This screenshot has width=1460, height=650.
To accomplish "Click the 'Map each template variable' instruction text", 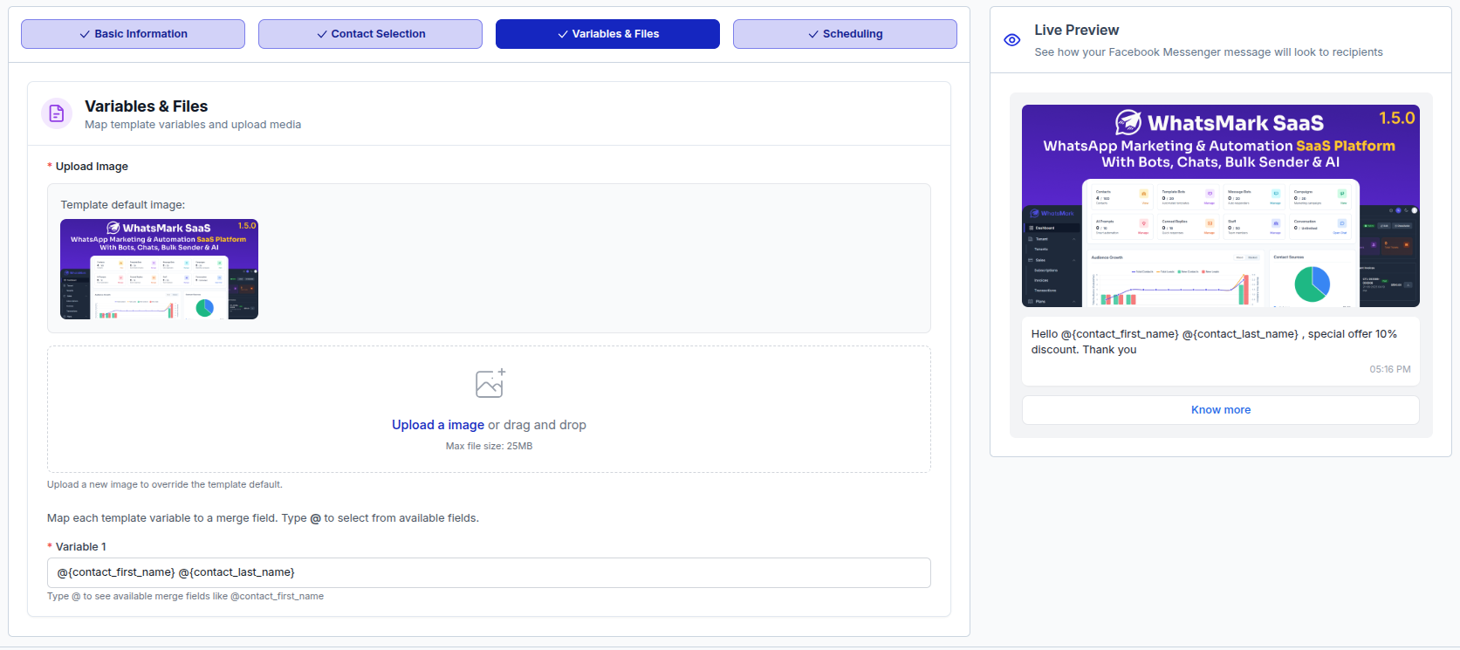I will (263, 518).
